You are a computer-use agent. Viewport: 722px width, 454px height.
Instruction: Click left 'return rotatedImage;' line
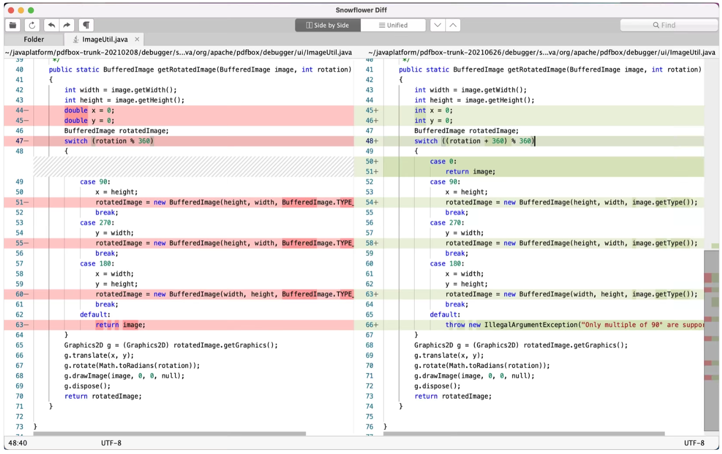coord(103,396)
